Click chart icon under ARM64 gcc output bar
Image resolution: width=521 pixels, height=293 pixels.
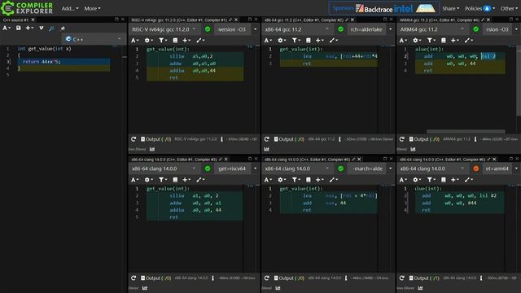(413, 150)
